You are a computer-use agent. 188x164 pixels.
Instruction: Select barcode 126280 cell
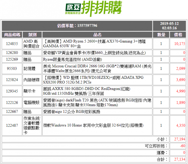point(12,53)
